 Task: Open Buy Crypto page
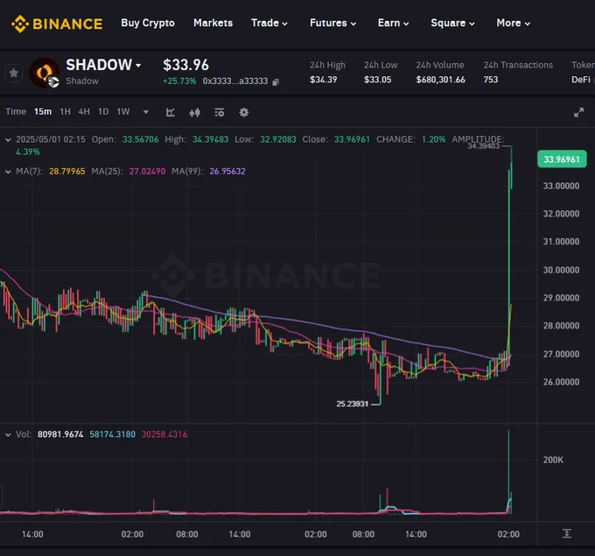148,23
